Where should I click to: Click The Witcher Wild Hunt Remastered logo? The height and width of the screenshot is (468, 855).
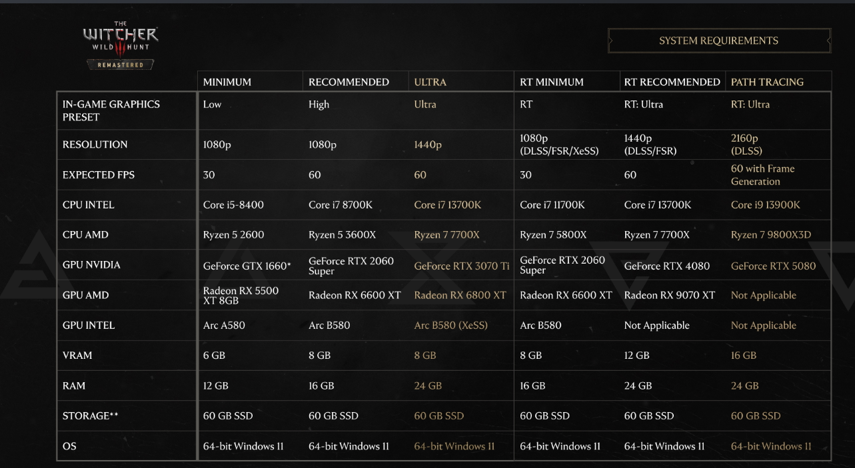point(120,47)
